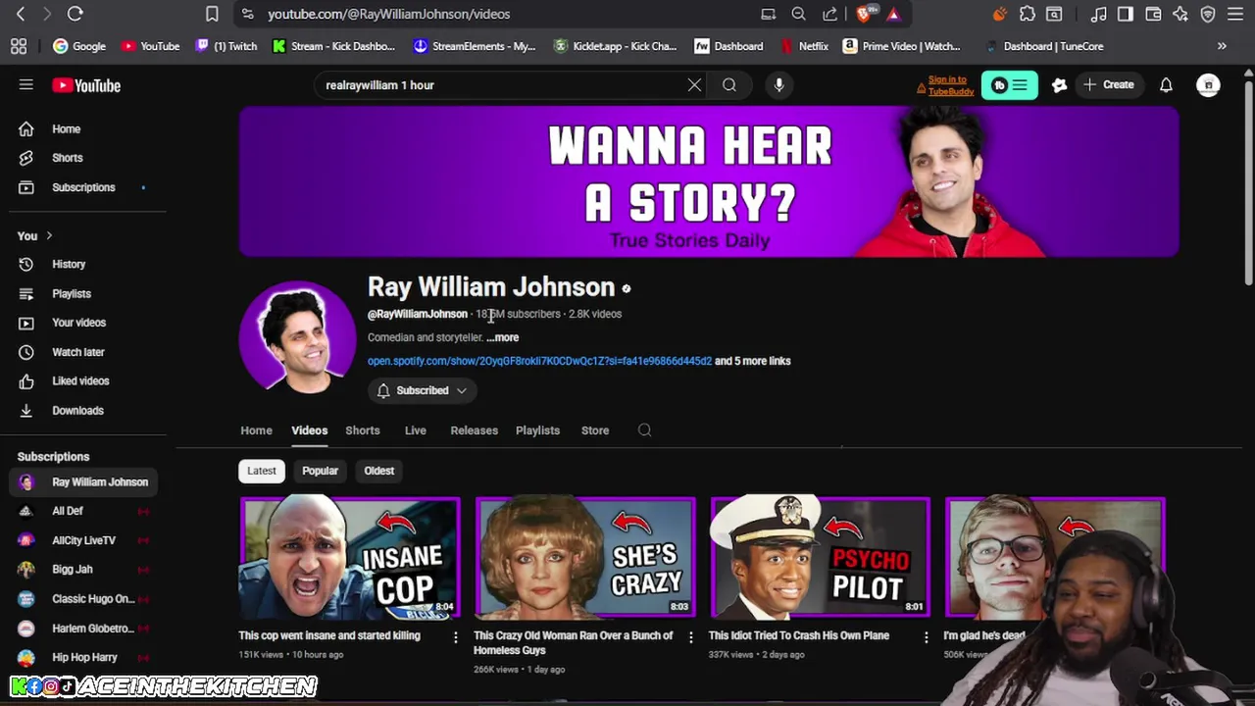Reload the page
The height and width of the screenshot is (706, 1255).
point(75,14)
